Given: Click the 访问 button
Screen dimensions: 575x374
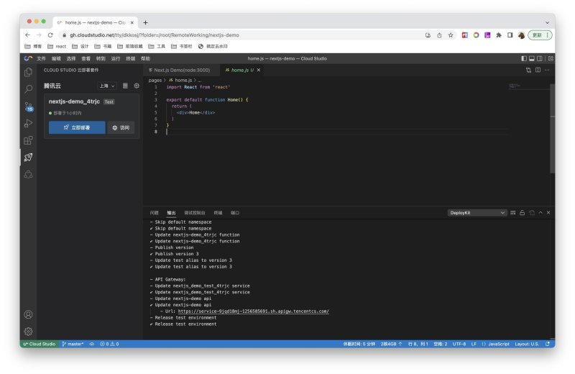Looking at the screenshot, I should [121, 127].
